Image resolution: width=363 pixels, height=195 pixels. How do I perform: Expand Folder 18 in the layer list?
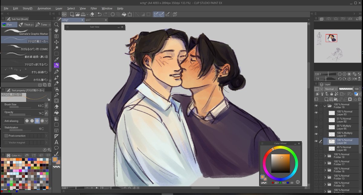pyautogui.click(x=325, y=156)
